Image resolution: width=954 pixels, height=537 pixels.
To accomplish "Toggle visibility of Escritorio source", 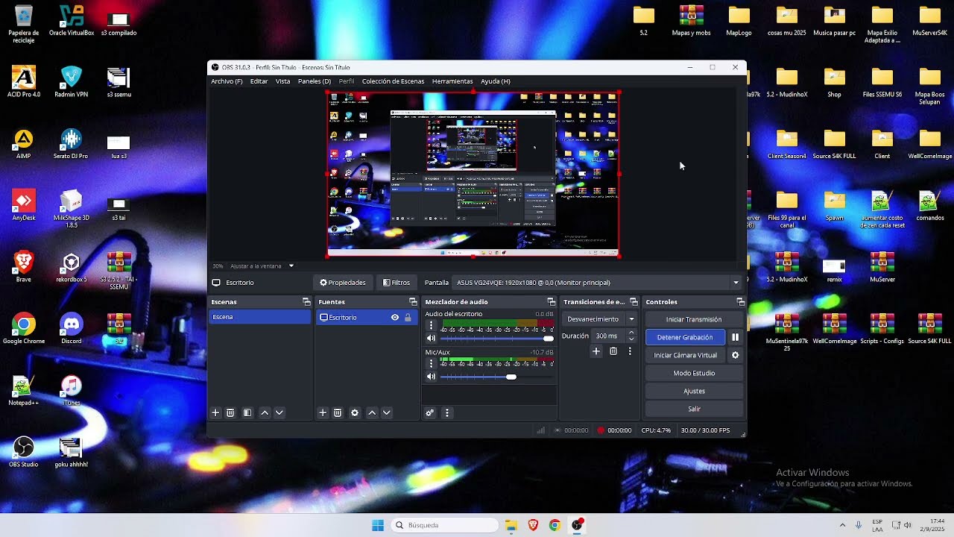I will coord(395,318).
